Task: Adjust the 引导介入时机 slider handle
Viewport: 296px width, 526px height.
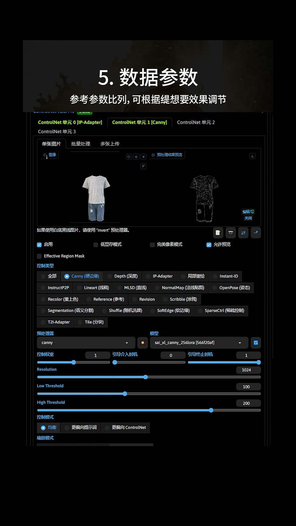Action: (115, 362)
